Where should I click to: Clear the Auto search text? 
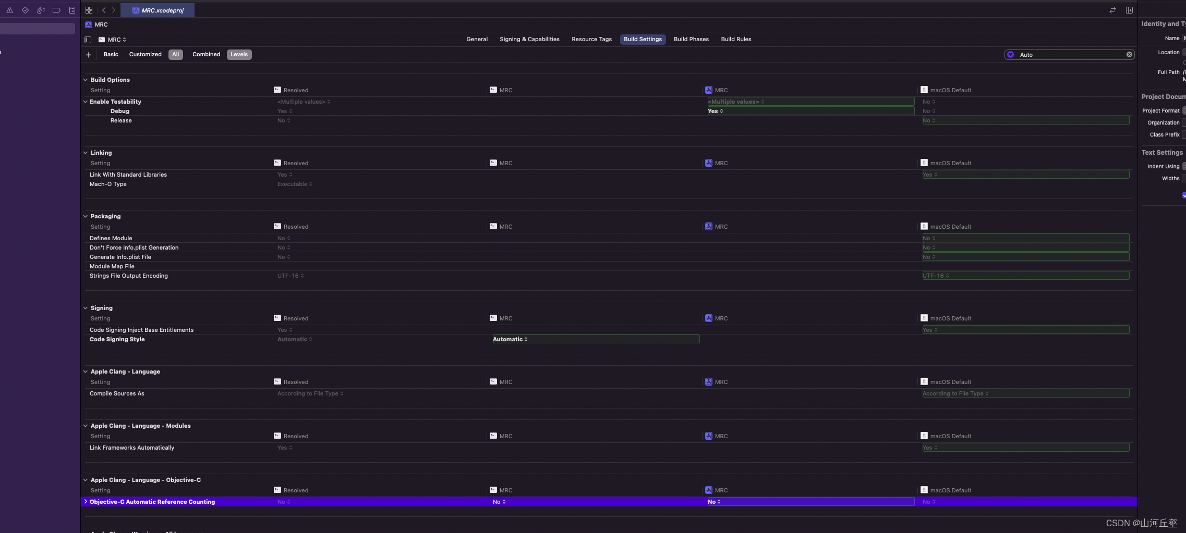coord(1129,55)
